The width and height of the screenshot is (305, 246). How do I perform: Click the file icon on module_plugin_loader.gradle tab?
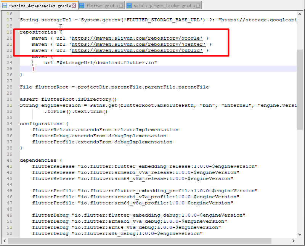[x=129, y=6]
